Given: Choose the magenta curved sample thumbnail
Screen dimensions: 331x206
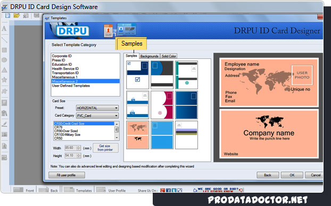Looking at the screenshot, I should [162, 105].
